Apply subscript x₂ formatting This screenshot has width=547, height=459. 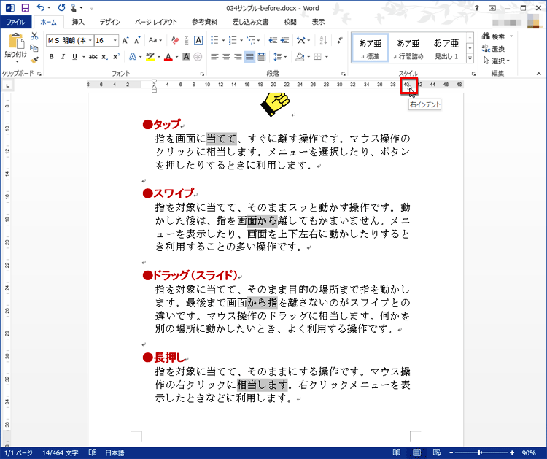tap(104, 56)
